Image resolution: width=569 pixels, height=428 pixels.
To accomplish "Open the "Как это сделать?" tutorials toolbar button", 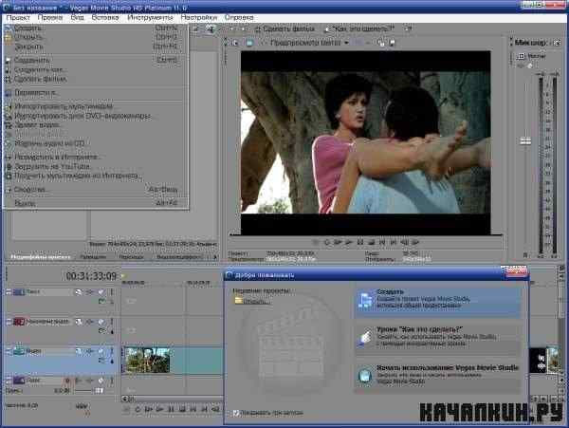I will click(x=358, y=28).
